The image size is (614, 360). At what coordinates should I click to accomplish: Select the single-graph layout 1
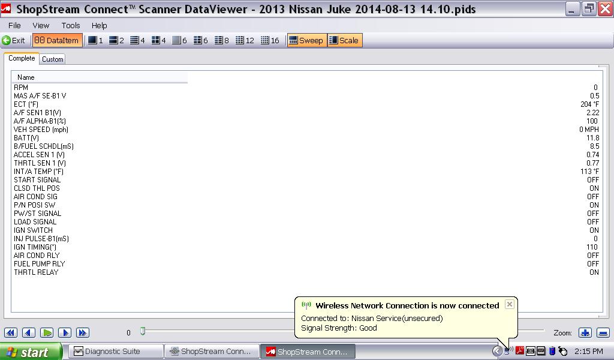(95, 40)
